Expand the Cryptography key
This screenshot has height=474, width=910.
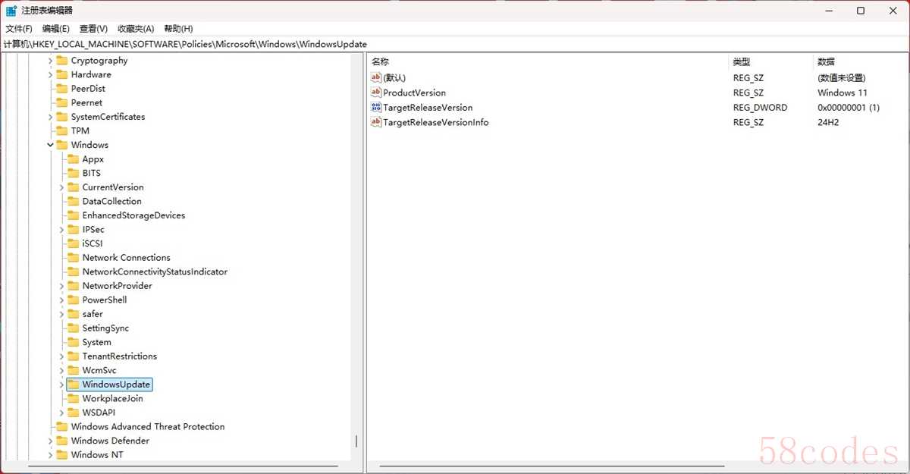click(x=51, y=61)
